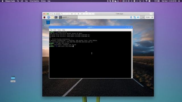This screenshot has width=182, height=102.
Task: Click the 10:34 clock in Pi panel
Action: click(x=148, y=17)
